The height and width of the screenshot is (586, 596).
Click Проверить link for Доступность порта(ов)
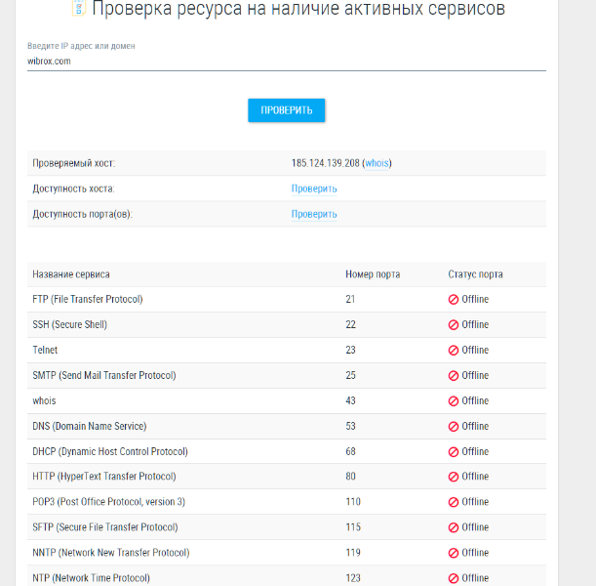(x=314, y=214)
